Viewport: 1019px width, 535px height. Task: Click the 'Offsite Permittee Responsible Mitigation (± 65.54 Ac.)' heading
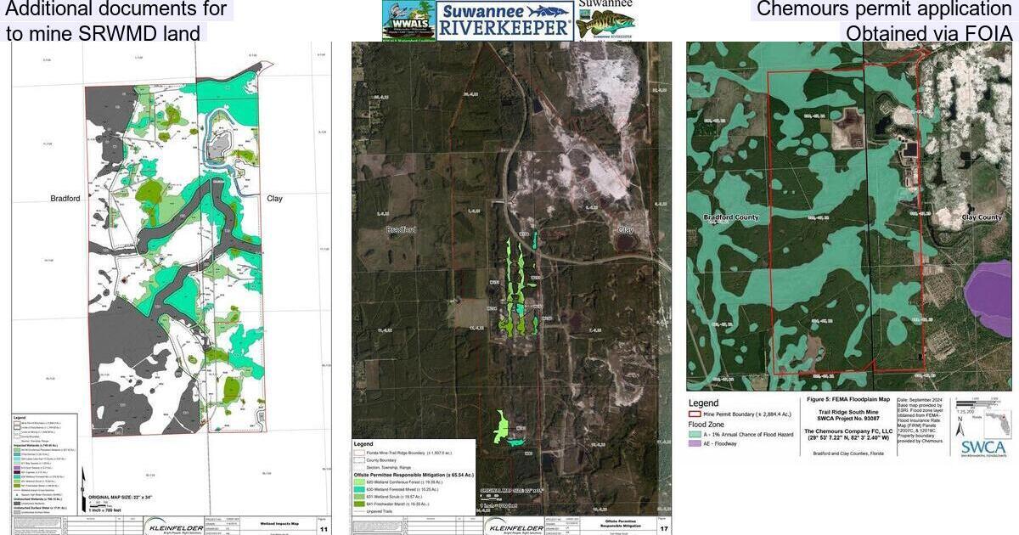[414, 475]
